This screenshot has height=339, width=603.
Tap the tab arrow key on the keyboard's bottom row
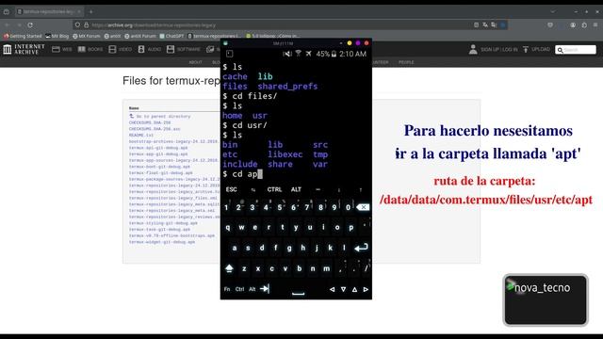pyautogui.click(x=265, y=289)
